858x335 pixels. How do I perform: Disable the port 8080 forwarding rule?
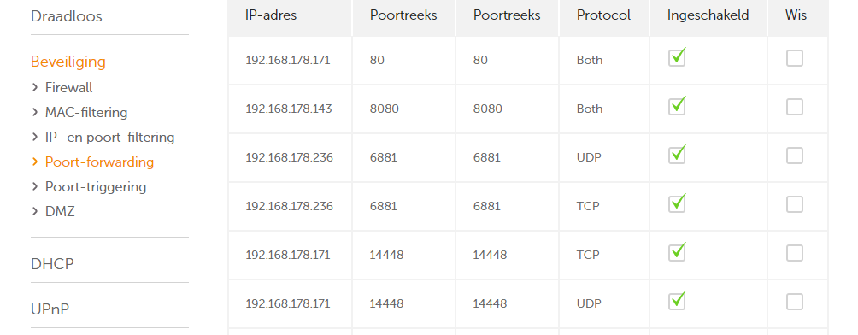click(x=677, y=107)
